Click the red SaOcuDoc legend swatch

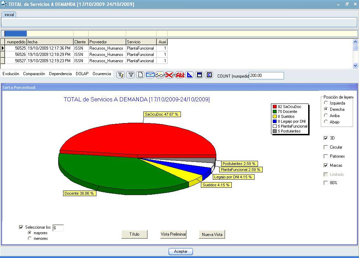(275, 107)
